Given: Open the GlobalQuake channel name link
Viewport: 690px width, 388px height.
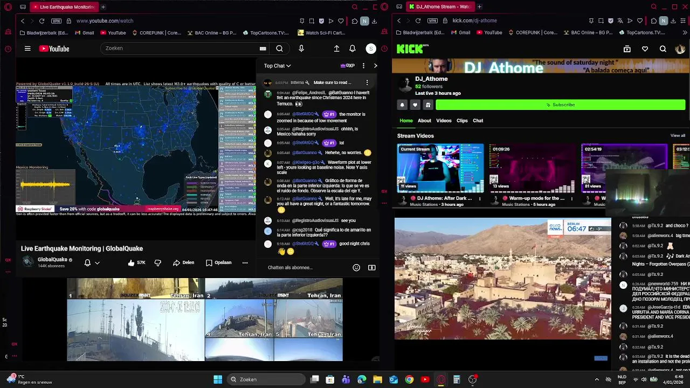Looking at the screenshot, I should click(52, 260).
